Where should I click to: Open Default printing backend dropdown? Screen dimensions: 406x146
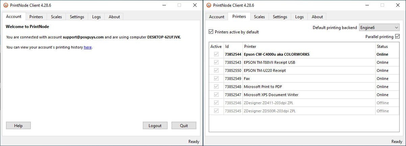coord(379,27)
